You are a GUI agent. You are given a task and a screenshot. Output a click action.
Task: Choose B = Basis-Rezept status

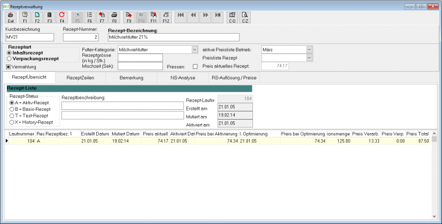[x=12, y=109]
